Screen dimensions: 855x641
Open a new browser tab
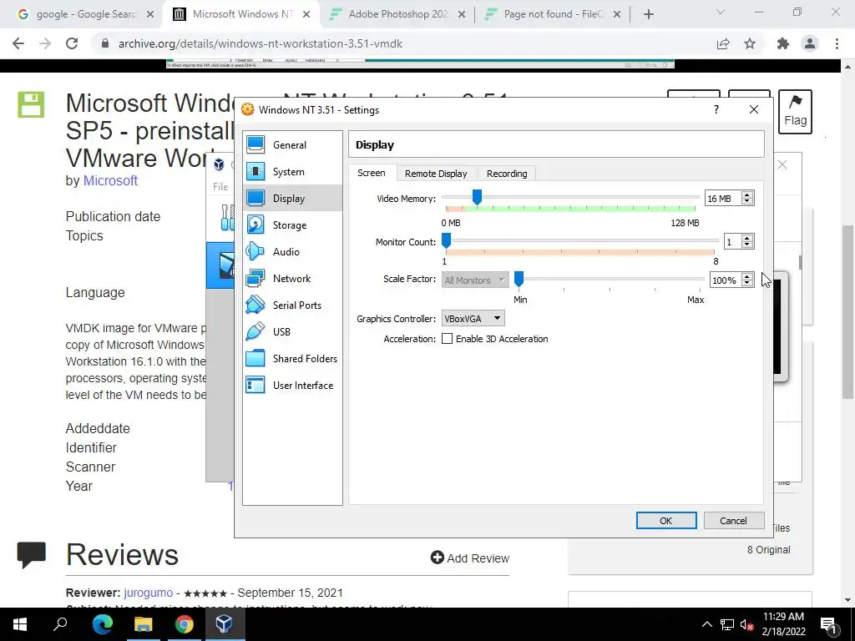coord(648,14)
